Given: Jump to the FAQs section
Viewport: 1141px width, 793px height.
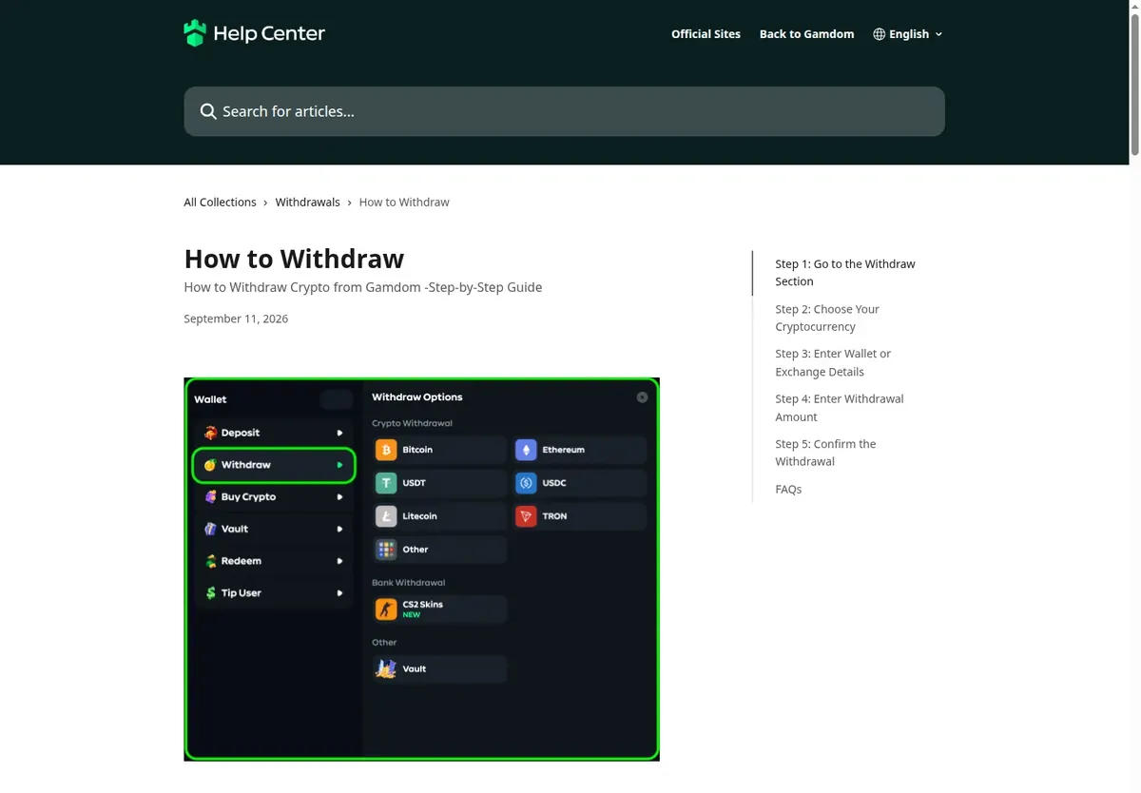Looking at the screenshot, I should click(788, 489).
